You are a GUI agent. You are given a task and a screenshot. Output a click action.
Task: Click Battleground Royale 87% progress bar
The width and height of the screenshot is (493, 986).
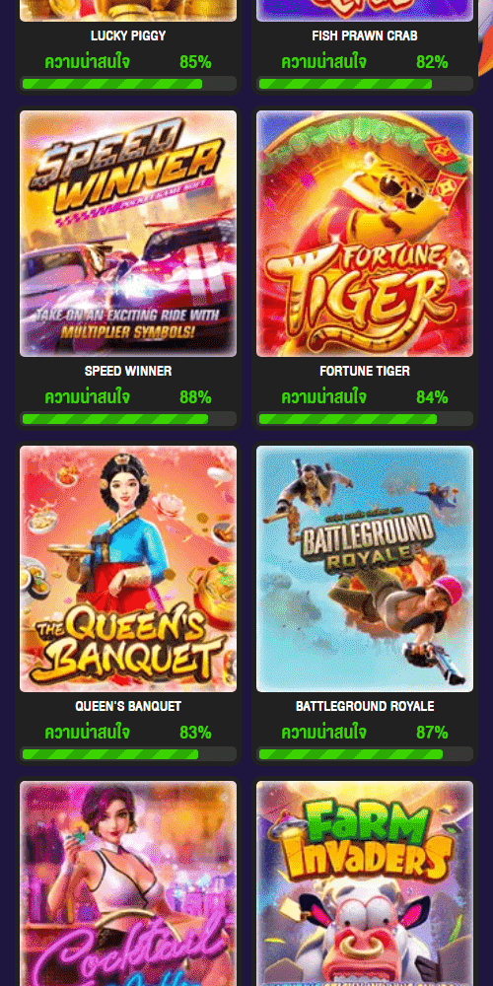[x=366, y=754]
